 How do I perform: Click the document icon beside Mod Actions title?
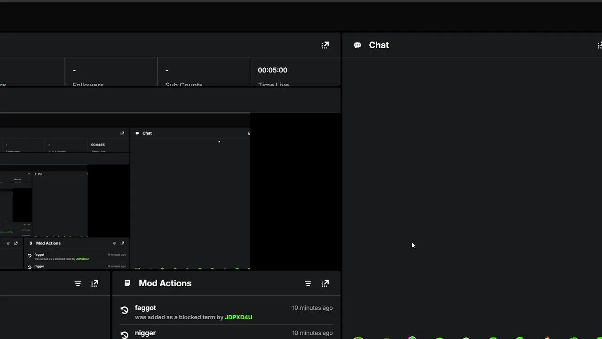(127, 283)
